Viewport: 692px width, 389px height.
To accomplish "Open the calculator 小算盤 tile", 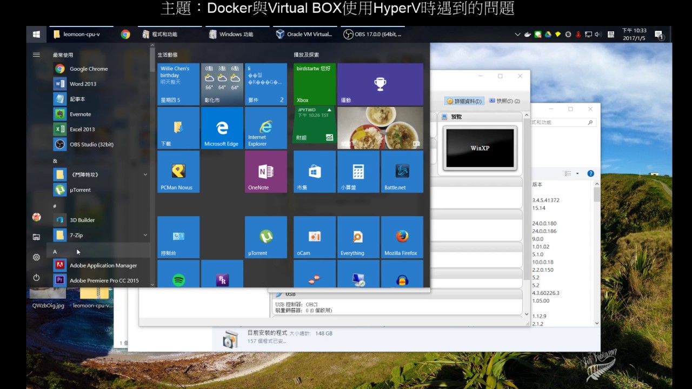I will click(358, 172).
